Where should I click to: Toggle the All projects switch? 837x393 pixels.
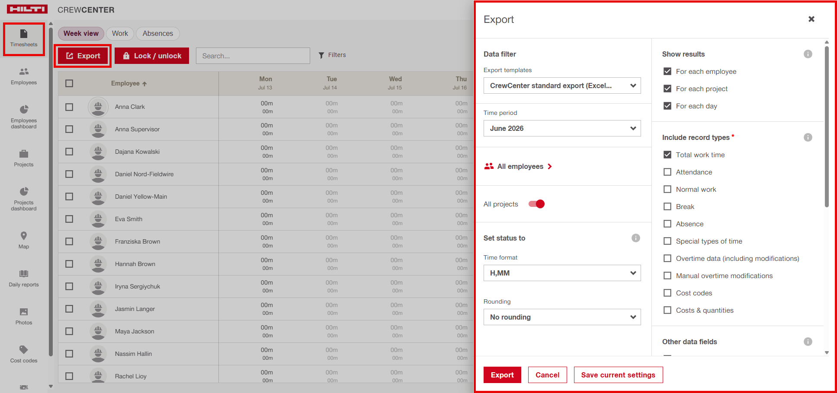click(536, 204)
